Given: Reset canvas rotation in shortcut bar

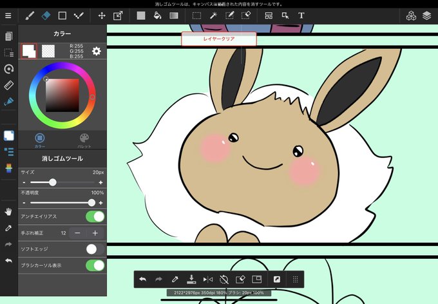Looking at the screenshot, I should tap(224, 279).
